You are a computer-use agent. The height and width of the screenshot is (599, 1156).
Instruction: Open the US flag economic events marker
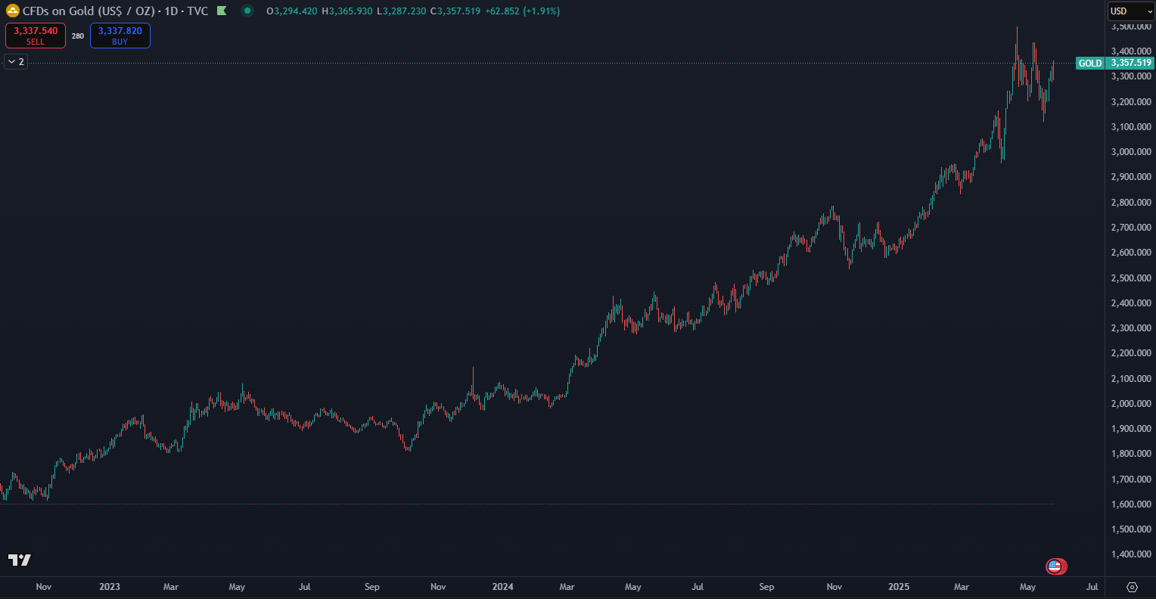click(x=1055, y=566)
